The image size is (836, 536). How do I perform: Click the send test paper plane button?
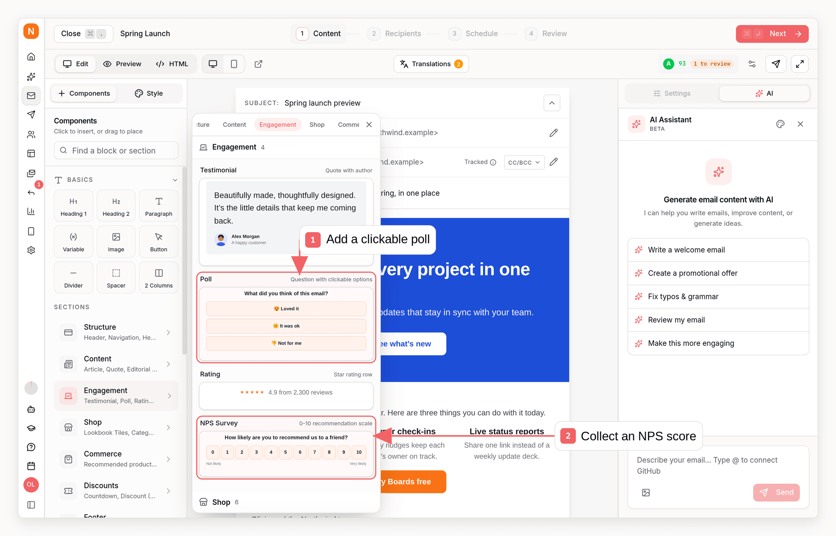click(x=776, y=64)
